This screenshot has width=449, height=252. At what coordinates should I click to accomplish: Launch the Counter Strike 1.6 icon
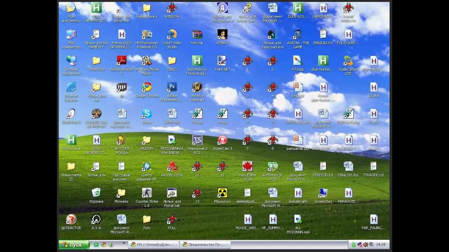tap(147, 197)
